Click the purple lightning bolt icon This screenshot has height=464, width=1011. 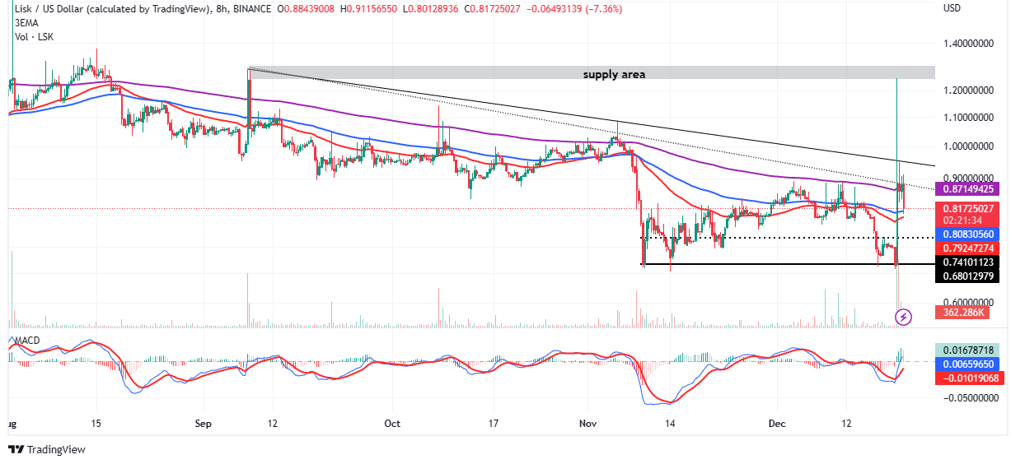(x=904, y=316)
